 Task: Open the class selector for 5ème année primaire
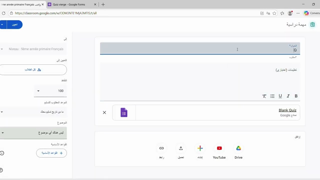33,49
